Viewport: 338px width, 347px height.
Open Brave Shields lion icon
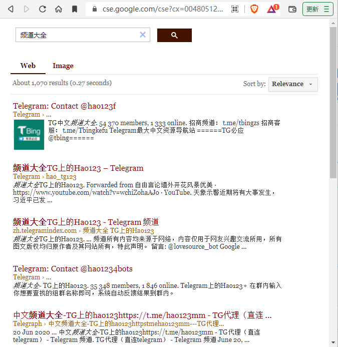[254, 9]
